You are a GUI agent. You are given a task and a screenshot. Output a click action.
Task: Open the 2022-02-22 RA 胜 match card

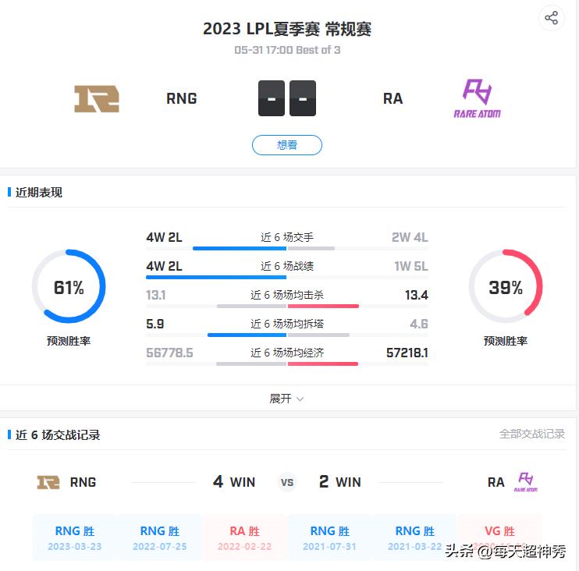(244, 537)
